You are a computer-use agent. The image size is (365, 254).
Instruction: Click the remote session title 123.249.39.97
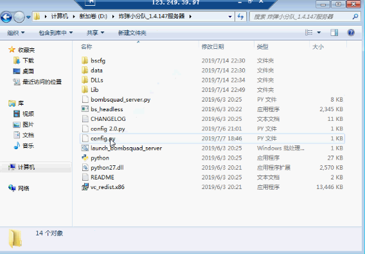coord(176,3)
